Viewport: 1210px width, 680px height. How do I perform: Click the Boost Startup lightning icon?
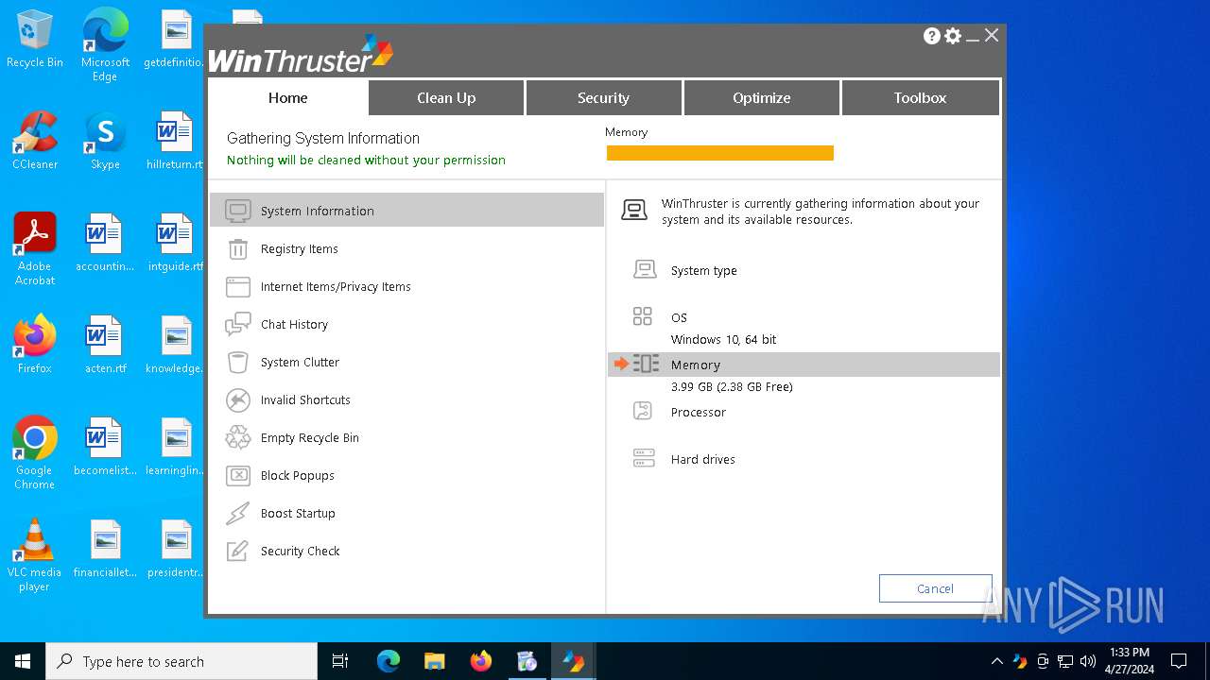point(238,513)
